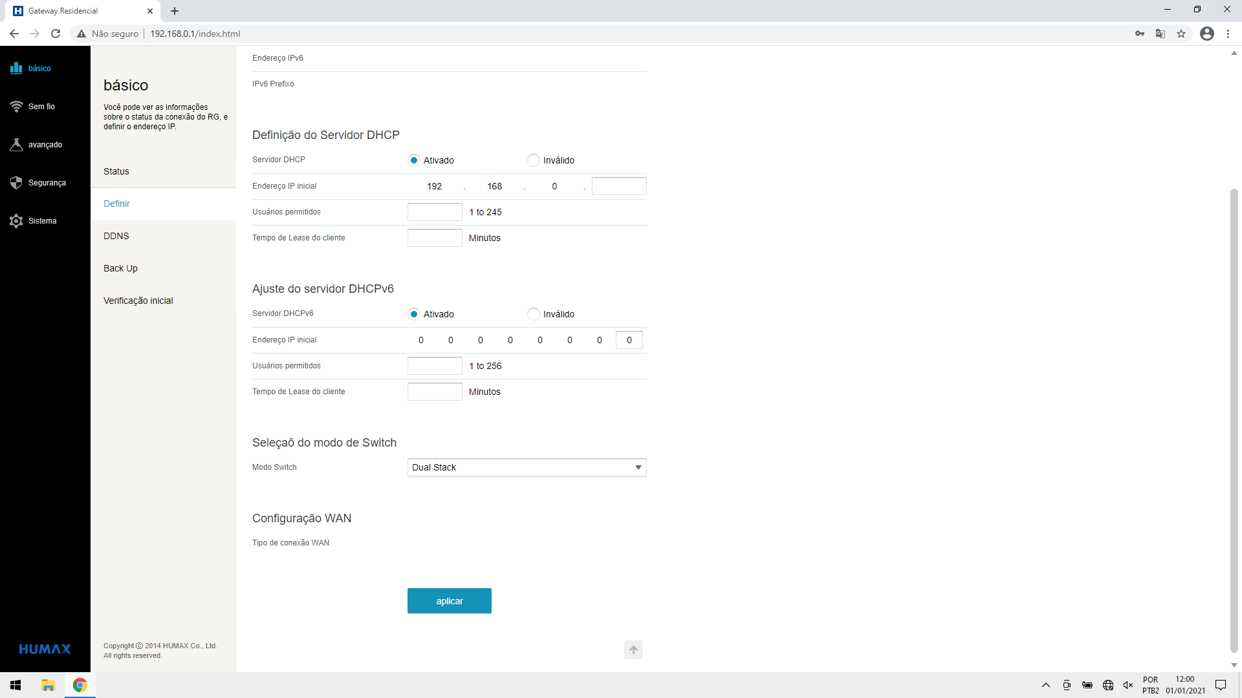Image resolution: width=1242 pixels, height=698 pixels.
Task: Open the DDNS menu item
Action: (x=163, y=236)
